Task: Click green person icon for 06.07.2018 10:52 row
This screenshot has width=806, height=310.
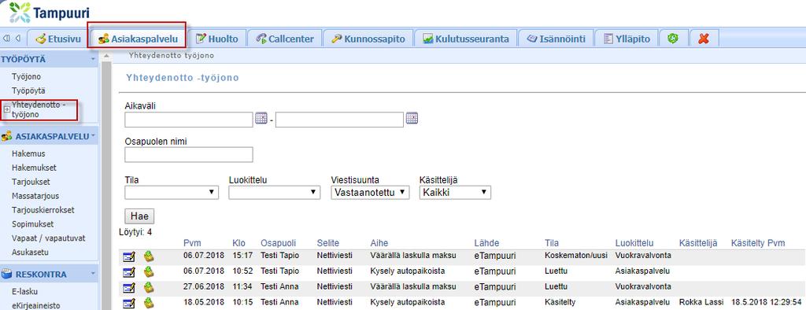Action: click(x=148, y=271)
